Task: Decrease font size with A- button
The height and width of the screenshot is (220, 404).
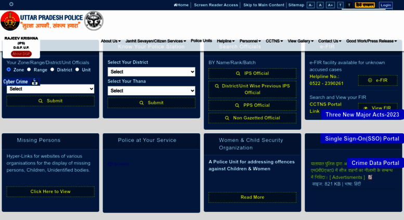Action: click(310, 5)
